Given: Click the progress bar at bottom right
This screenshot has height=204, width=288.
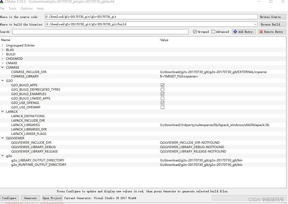Looking at the screenshot, I should [249, 198].
